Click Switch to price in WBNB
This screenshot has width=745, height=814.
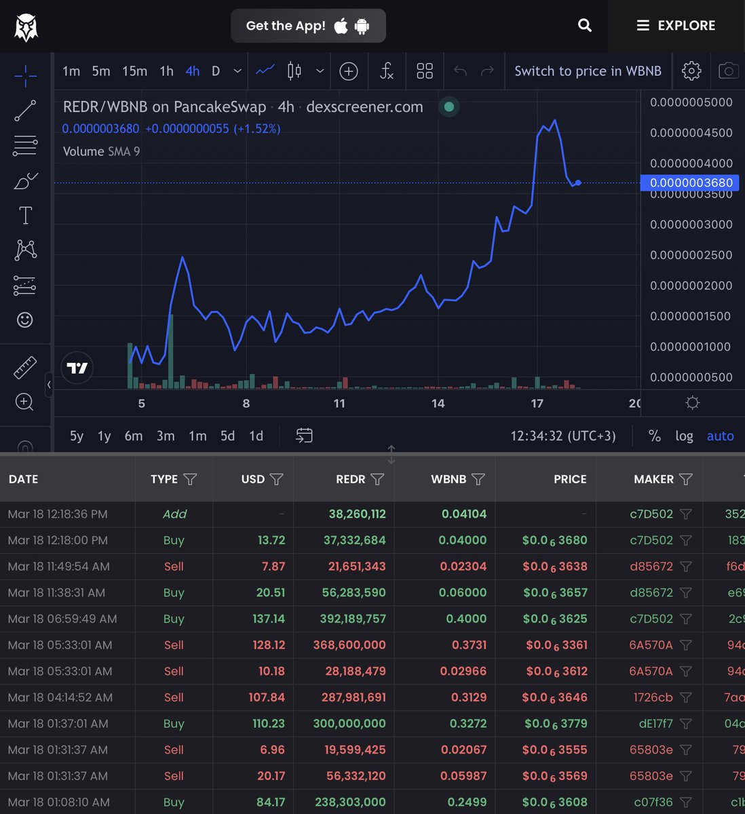pyautogui.click(x=588, y=71)
